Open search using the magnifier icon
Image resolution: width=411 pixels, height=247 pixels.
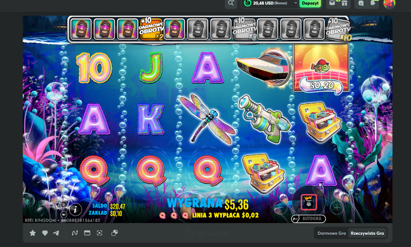[231, 3]
